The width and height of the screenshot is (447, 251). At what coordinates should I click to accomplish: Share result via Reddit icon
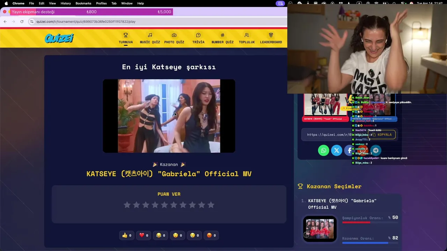(363, 150)
